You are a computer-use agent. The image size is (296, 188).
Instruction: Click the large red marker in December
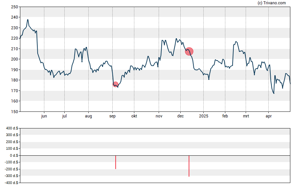pyautogui.click(x=189, y=52)
